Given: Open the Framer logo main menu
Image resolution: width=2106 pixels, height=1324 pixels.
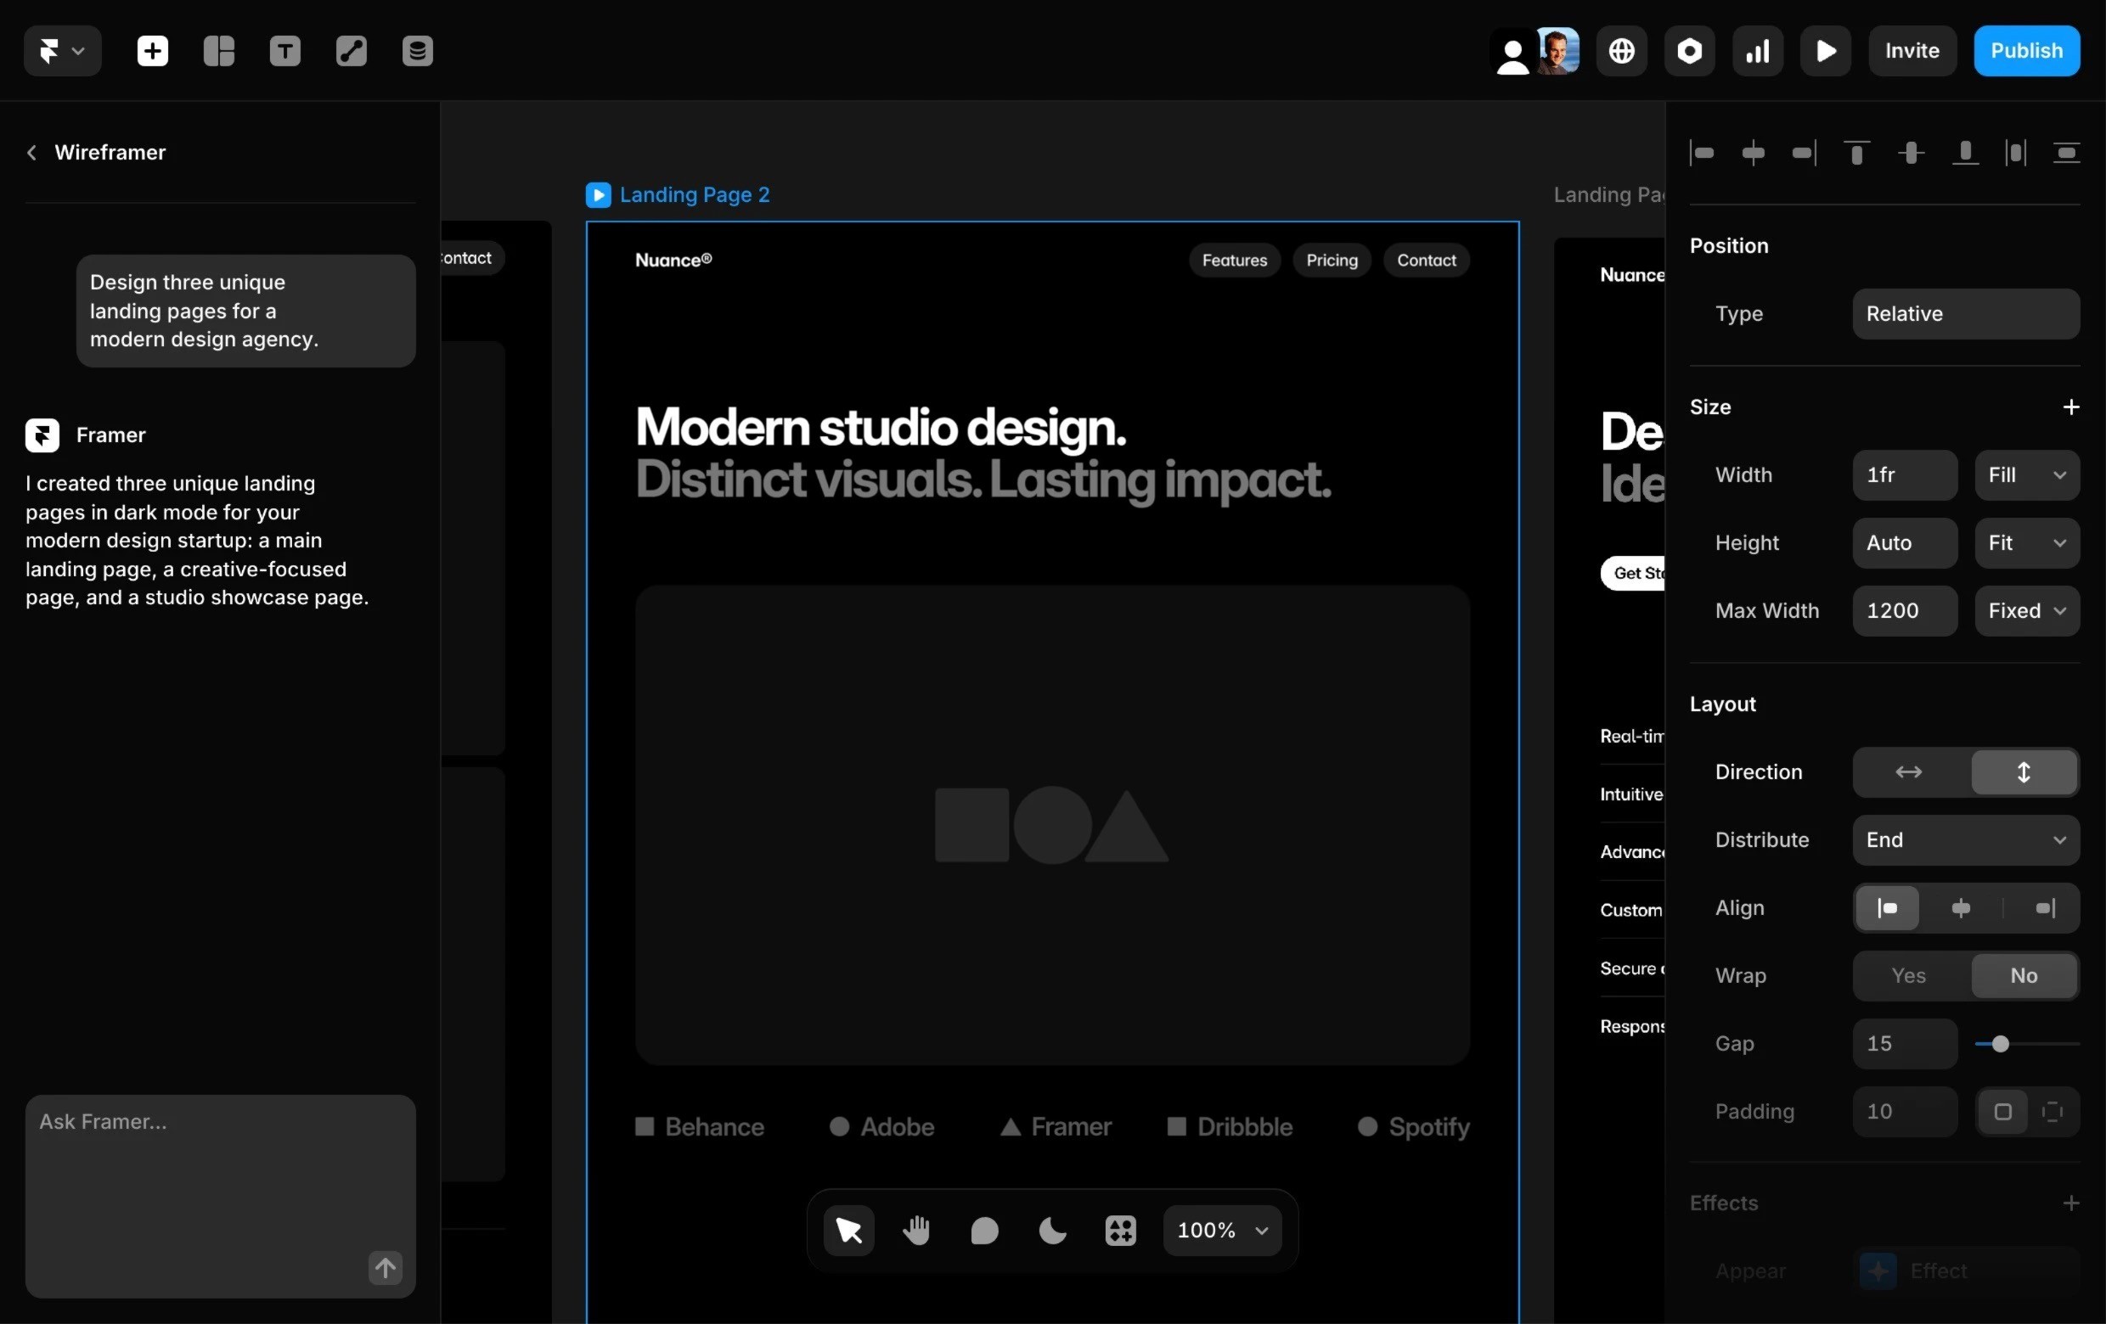Looking at the screenshot, I should tap(61, 51).
